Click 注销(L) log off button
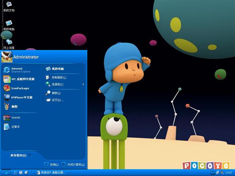Image resolution: width=235 pixels, height=176 pixels. click(x=51, y=165)
